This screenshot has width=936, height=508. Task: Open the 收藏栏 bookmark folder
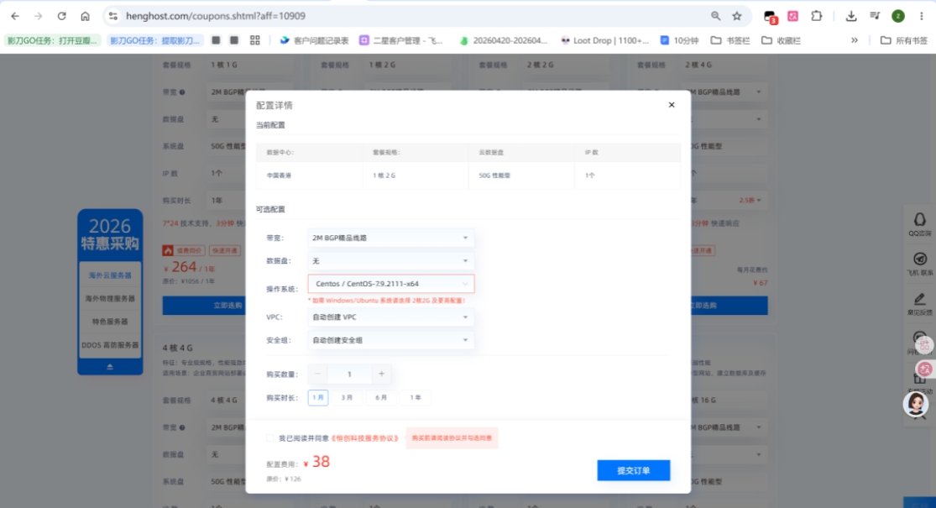click(x=781, y=40)
